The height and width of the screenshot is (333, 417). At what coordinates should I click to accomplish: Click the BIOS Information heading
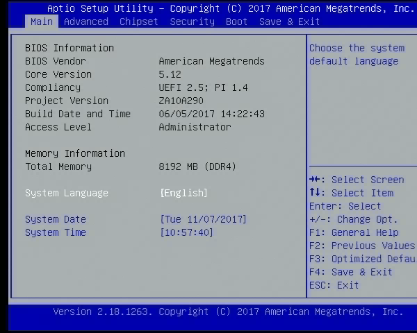coord(69,48)
